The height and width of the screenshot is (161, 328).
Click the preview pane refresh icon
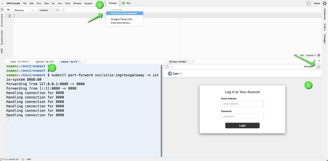[167, 67]
